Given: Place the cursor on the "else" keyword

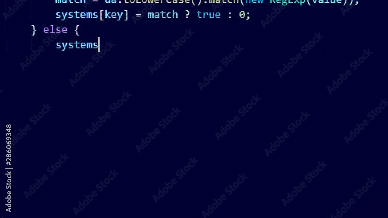Looking at the screenshot, I should tap(55, 30).
